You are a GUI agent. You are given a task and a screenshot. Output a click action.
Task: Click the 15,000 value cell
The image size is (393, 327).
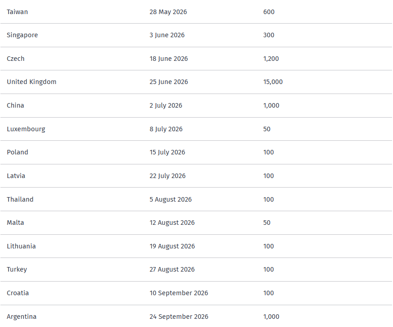click(273, 82)
